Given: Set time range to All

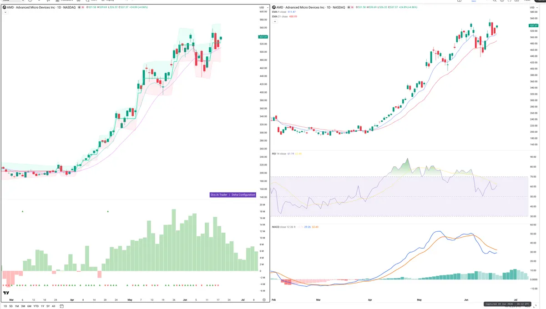Looking at the screenshot, I should tap(53, 306).
